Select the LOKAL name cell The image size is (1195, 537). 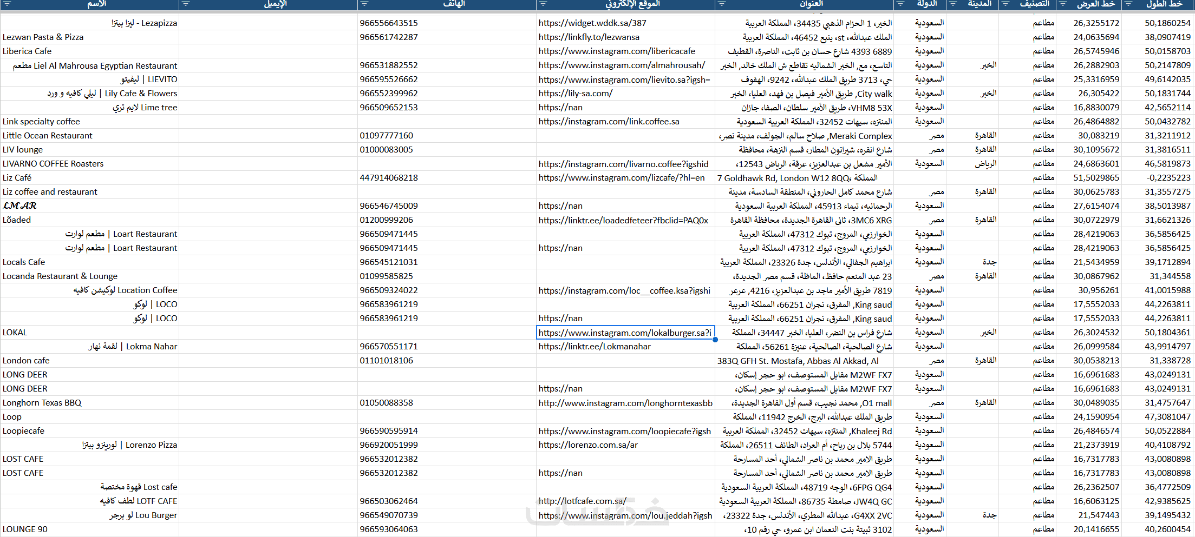(90, 333)
